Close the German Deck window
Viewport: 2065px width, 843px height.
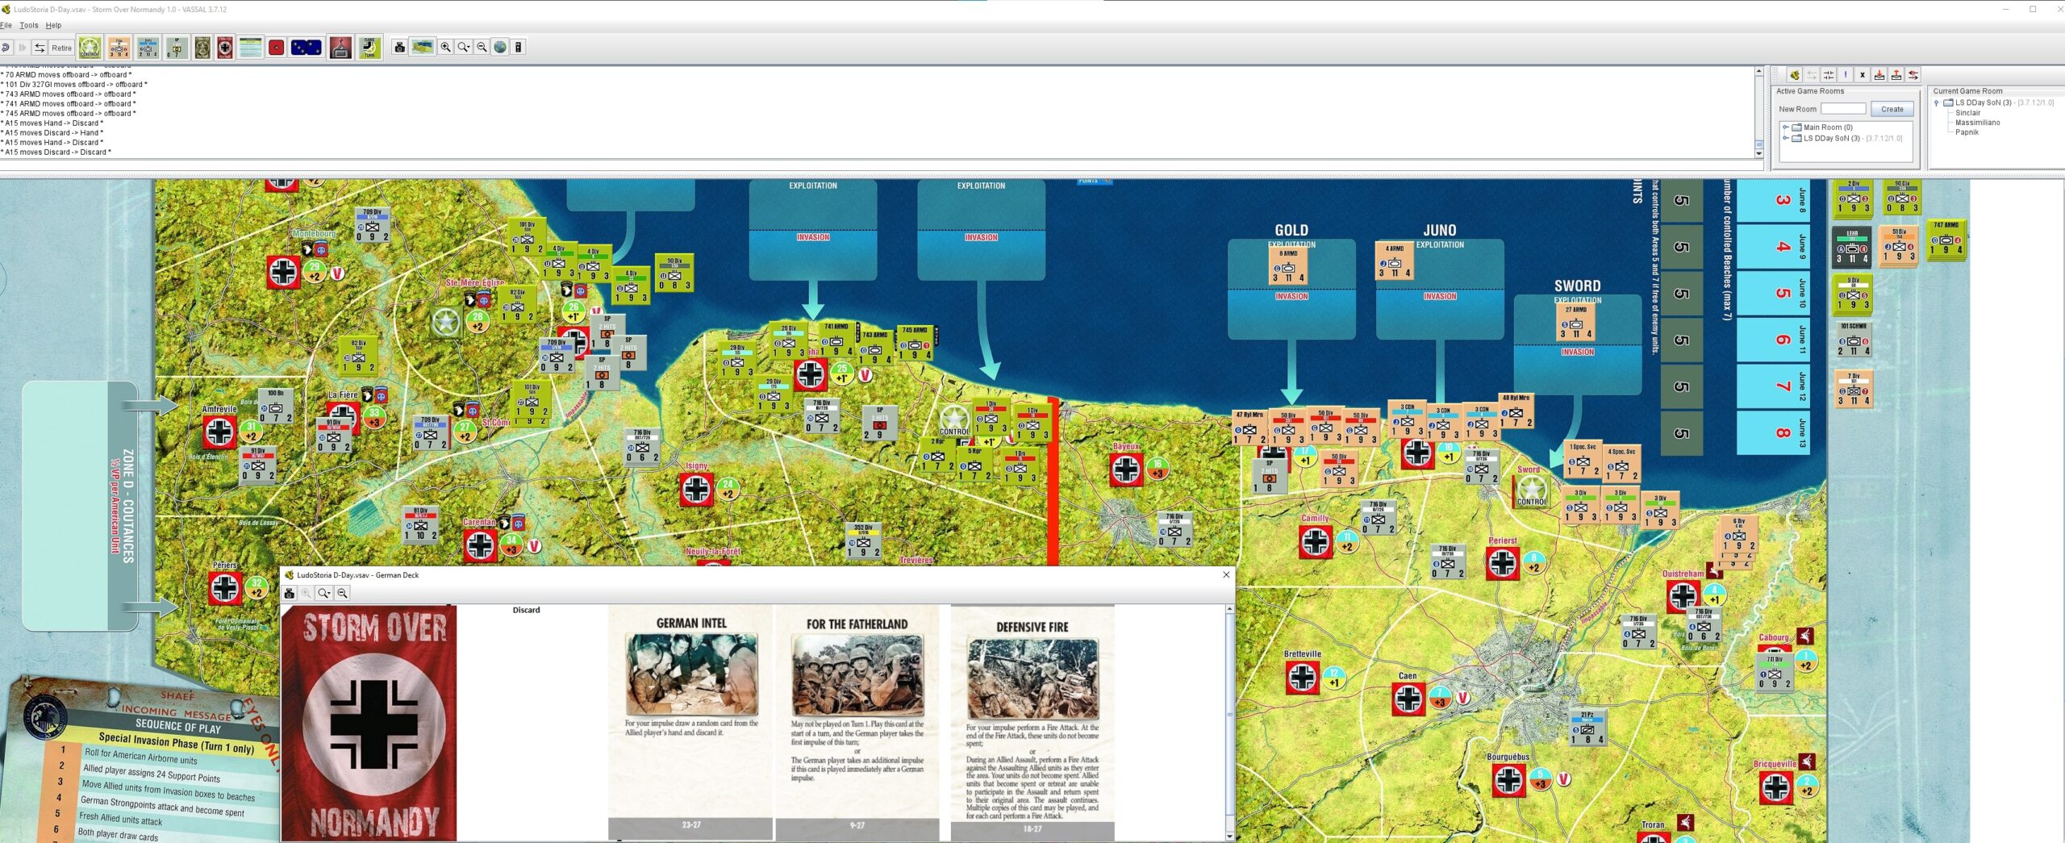(x=1226, y=575)
